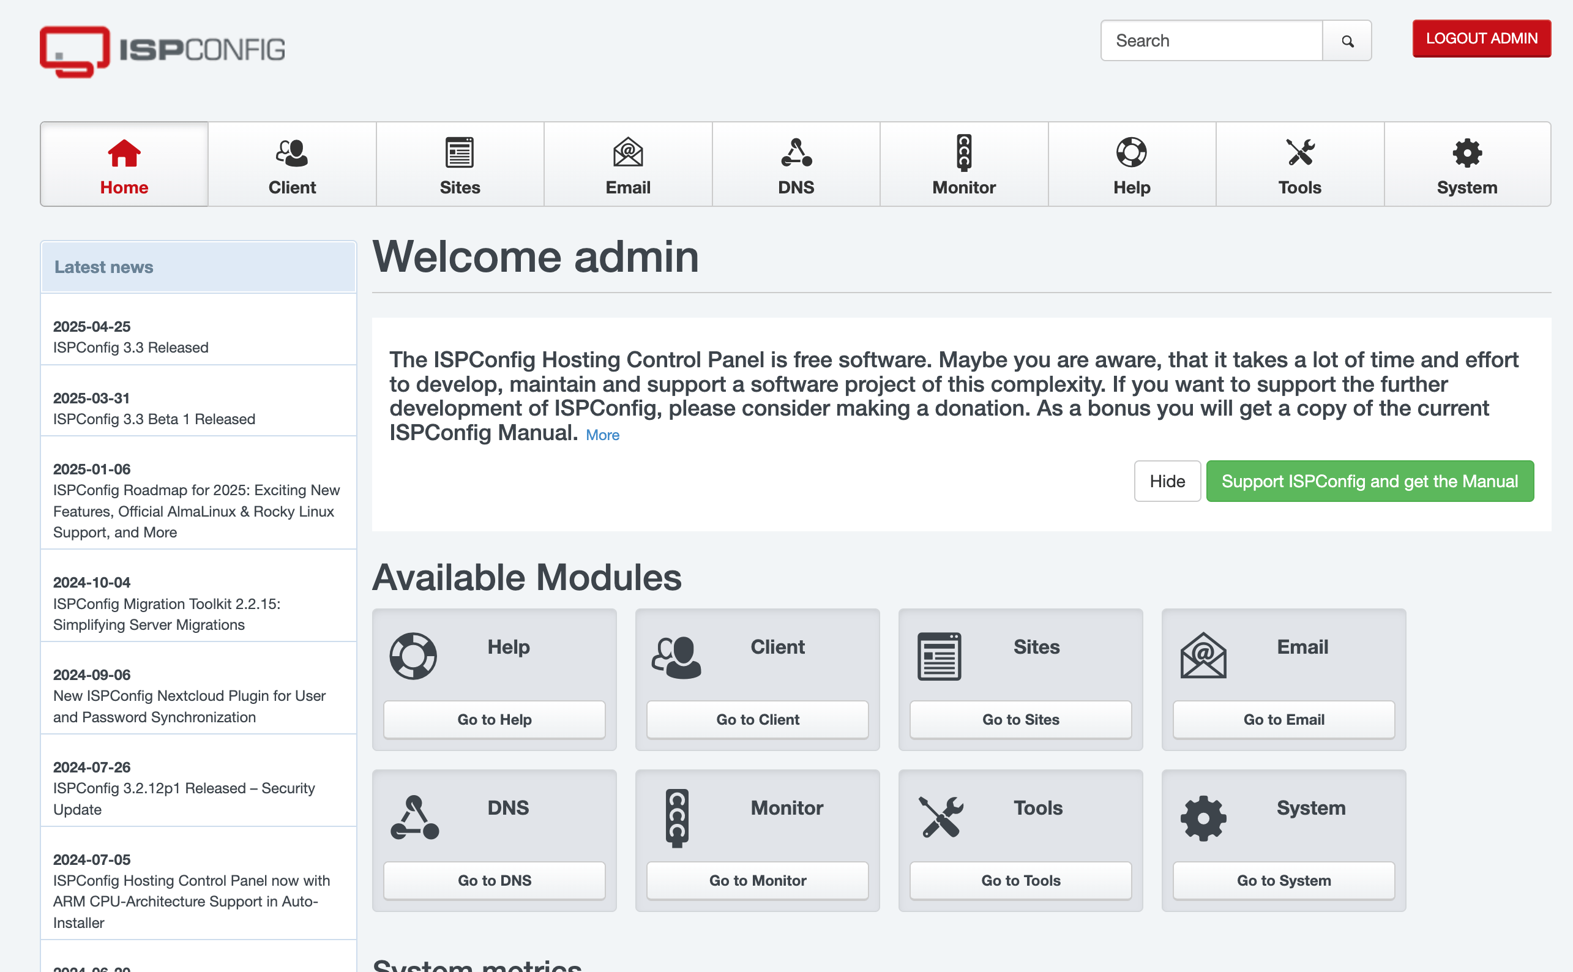Click the Go to Sites button
Viewport: 1573px width, 972px height.
(1021, 720)
